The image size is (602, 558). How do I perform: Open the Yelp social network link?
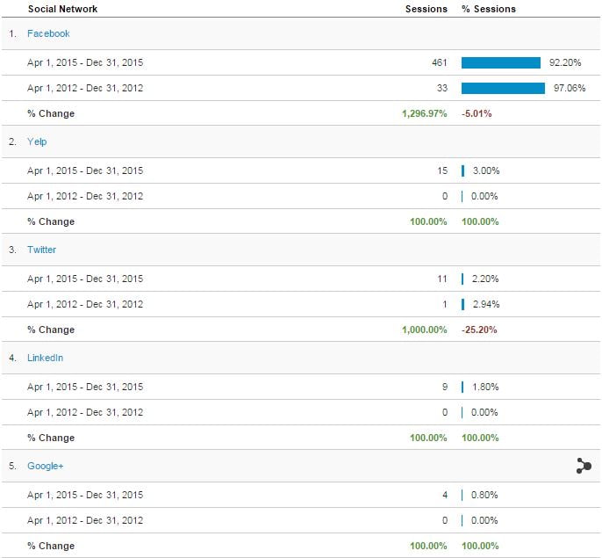click(x=37, y=141)
